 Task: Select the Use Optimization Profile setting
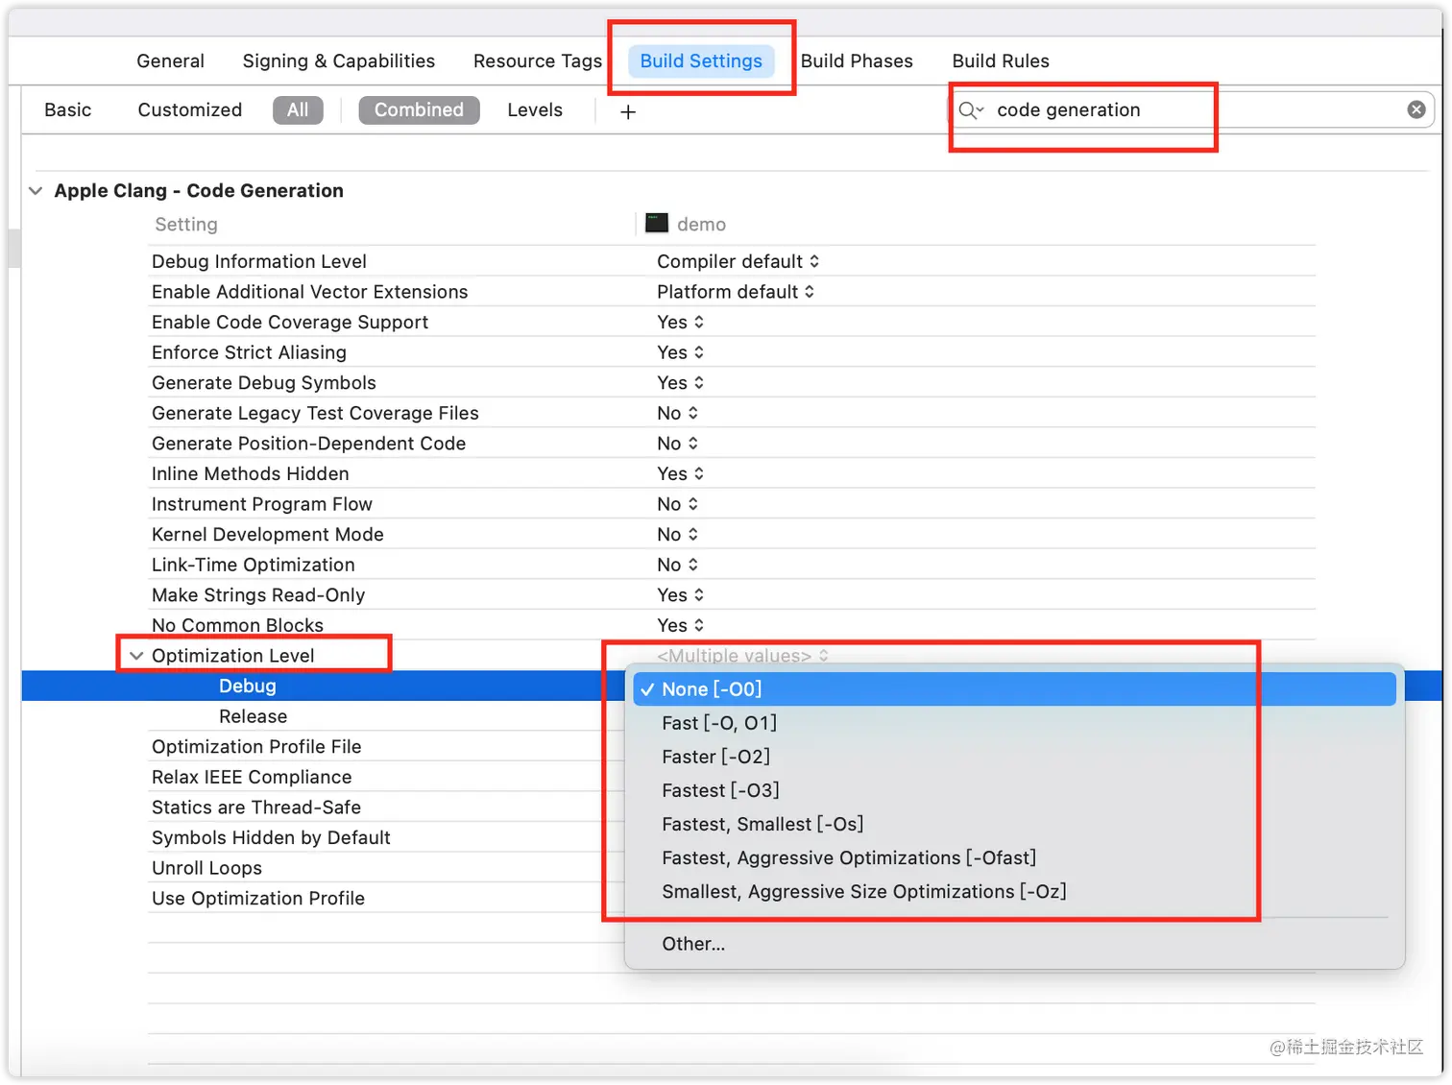[x=258, y=898]
